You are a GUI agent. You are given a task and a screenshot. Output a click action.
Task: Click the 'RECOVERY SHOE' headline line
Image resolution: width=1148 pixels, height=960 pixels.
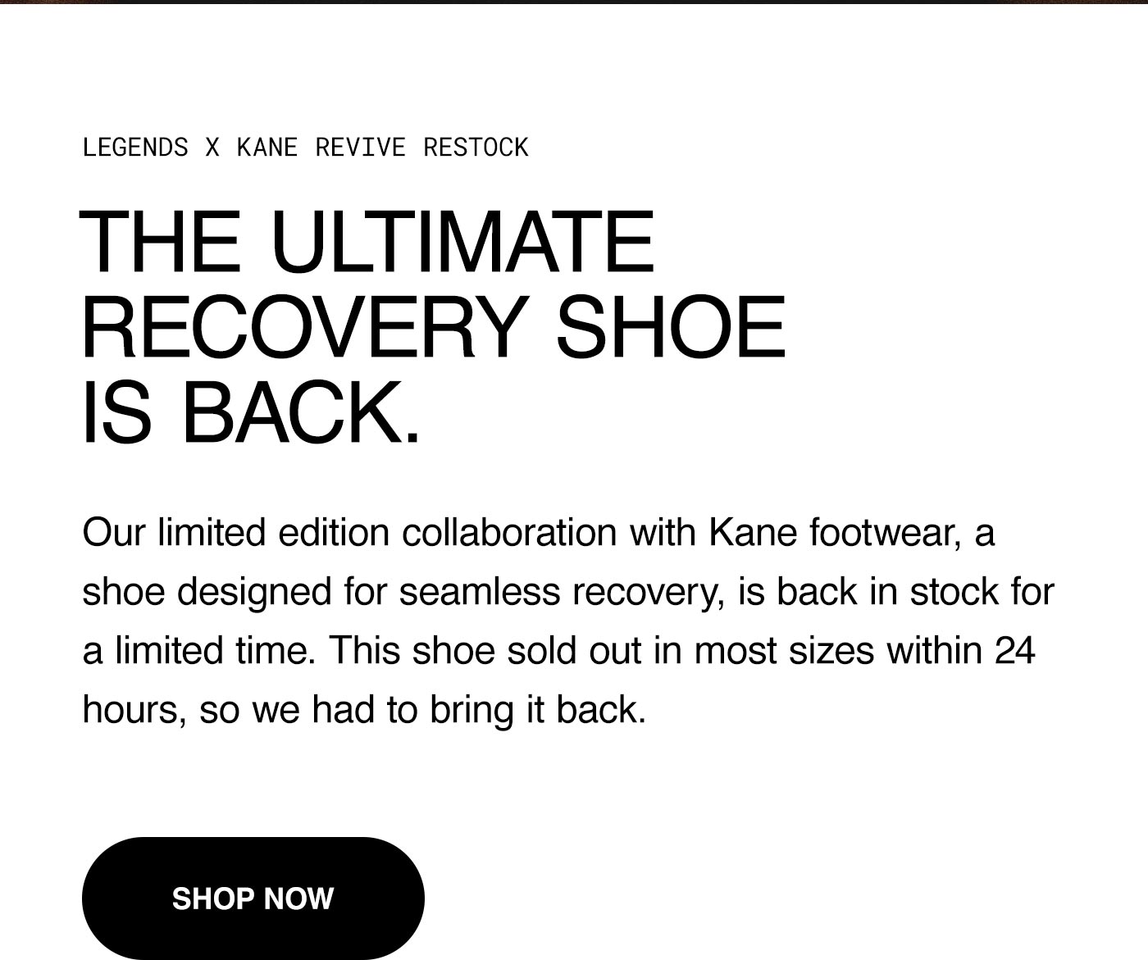click(434, 326)
